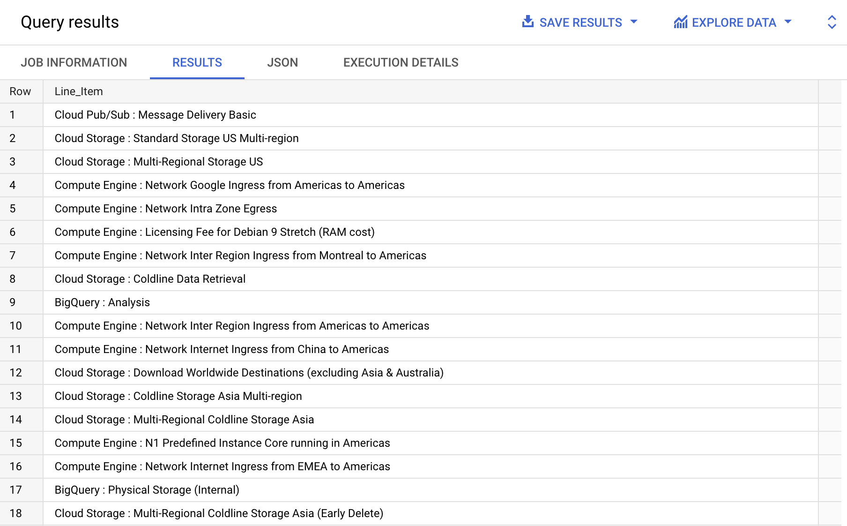This screenshot has height=526, width=847.
Task: Open the JSON tab
Action: [282, 62]
